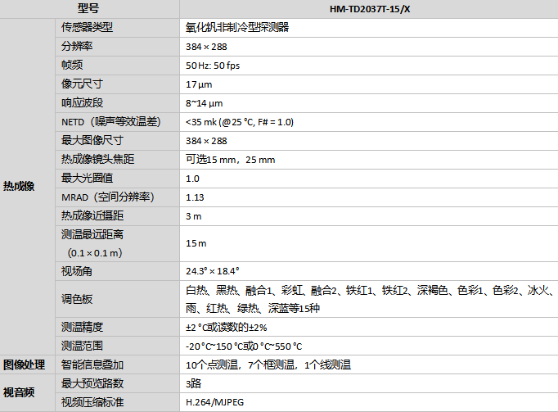This screenshot has height=412, width=558.
Task: Click the 型号 header cell
Action: click(88, 8)
